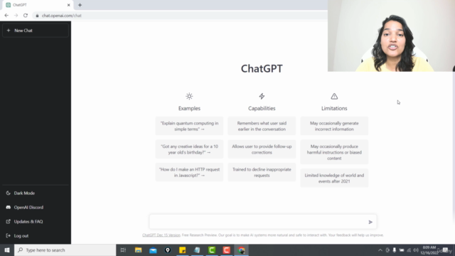Viewport: 455px width, 256px height.
Task: Click the Windows taskbar search box
Action: pyautogui.click(x=65, y=250)
